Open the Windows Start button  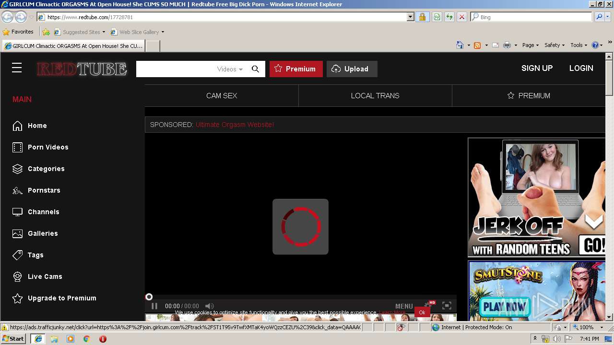13,339
